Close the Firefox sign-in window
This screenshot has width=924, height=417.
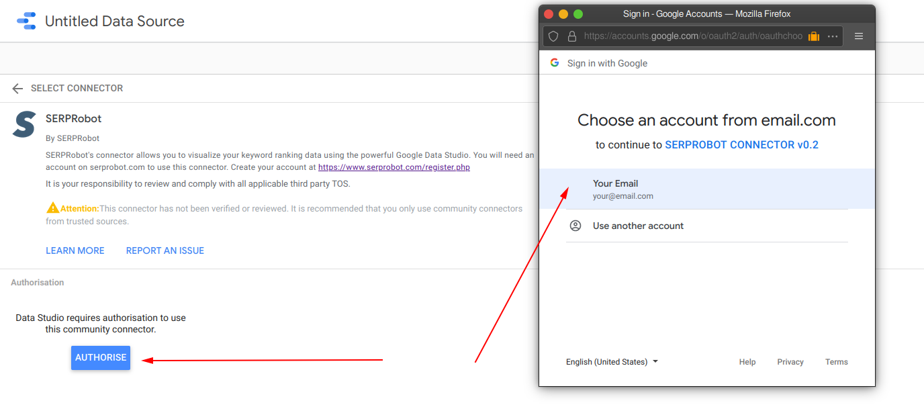(x=549, y=14)
